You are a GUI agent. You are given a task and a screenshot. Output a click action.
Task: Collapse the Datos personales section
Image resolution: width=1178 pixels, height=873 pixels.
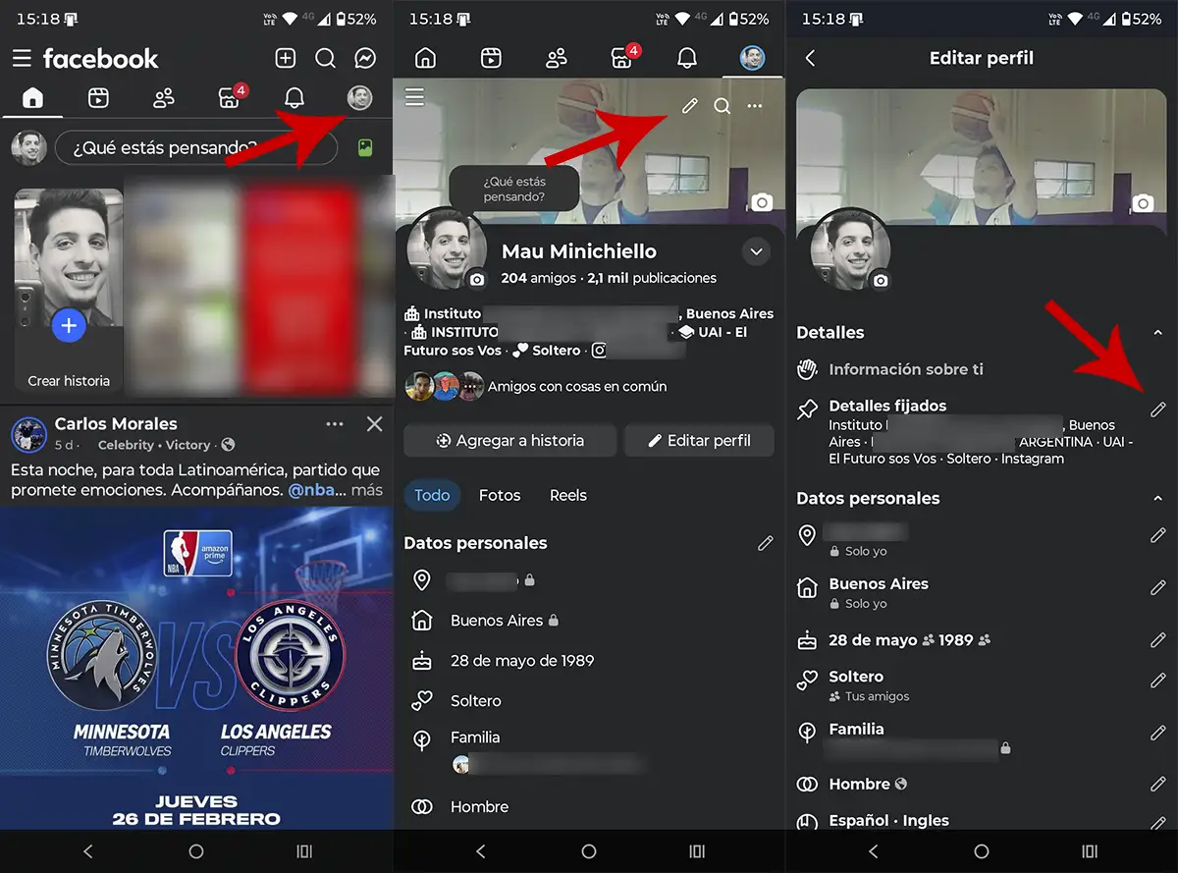click(x=1158, y=498)
